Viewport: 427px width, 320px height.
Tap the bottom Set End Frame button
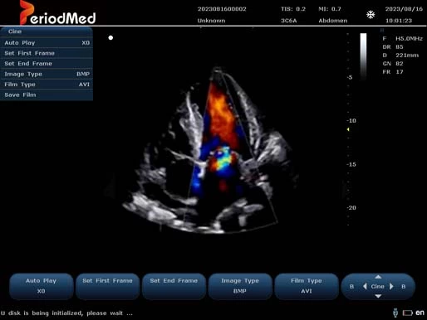[174, 286]
